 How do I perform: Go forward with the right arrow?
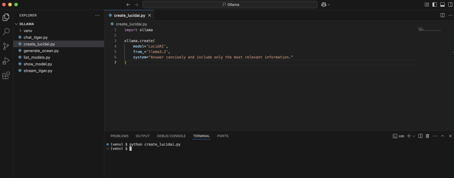coord(136,5)
